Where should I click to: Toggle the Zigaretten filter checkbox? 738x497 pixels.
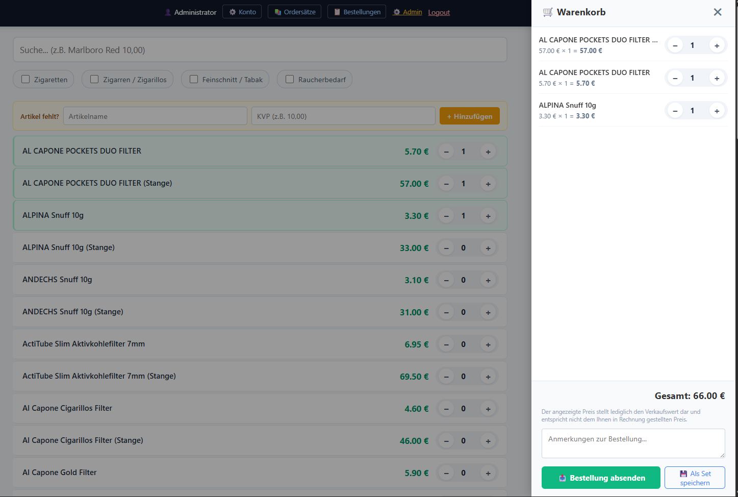[x=26, y=79]
